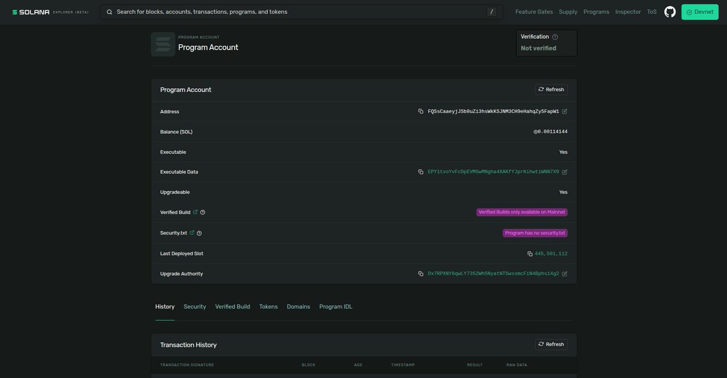Switch to the Security tab
The image size is (727, 378).
tap(194, 307)
